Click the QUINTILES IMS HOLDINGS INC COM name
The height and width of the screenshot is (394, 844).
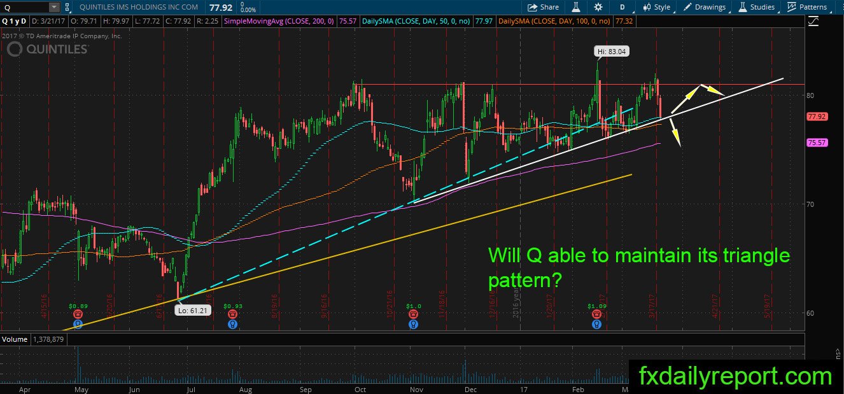click(x=138, y=8)
